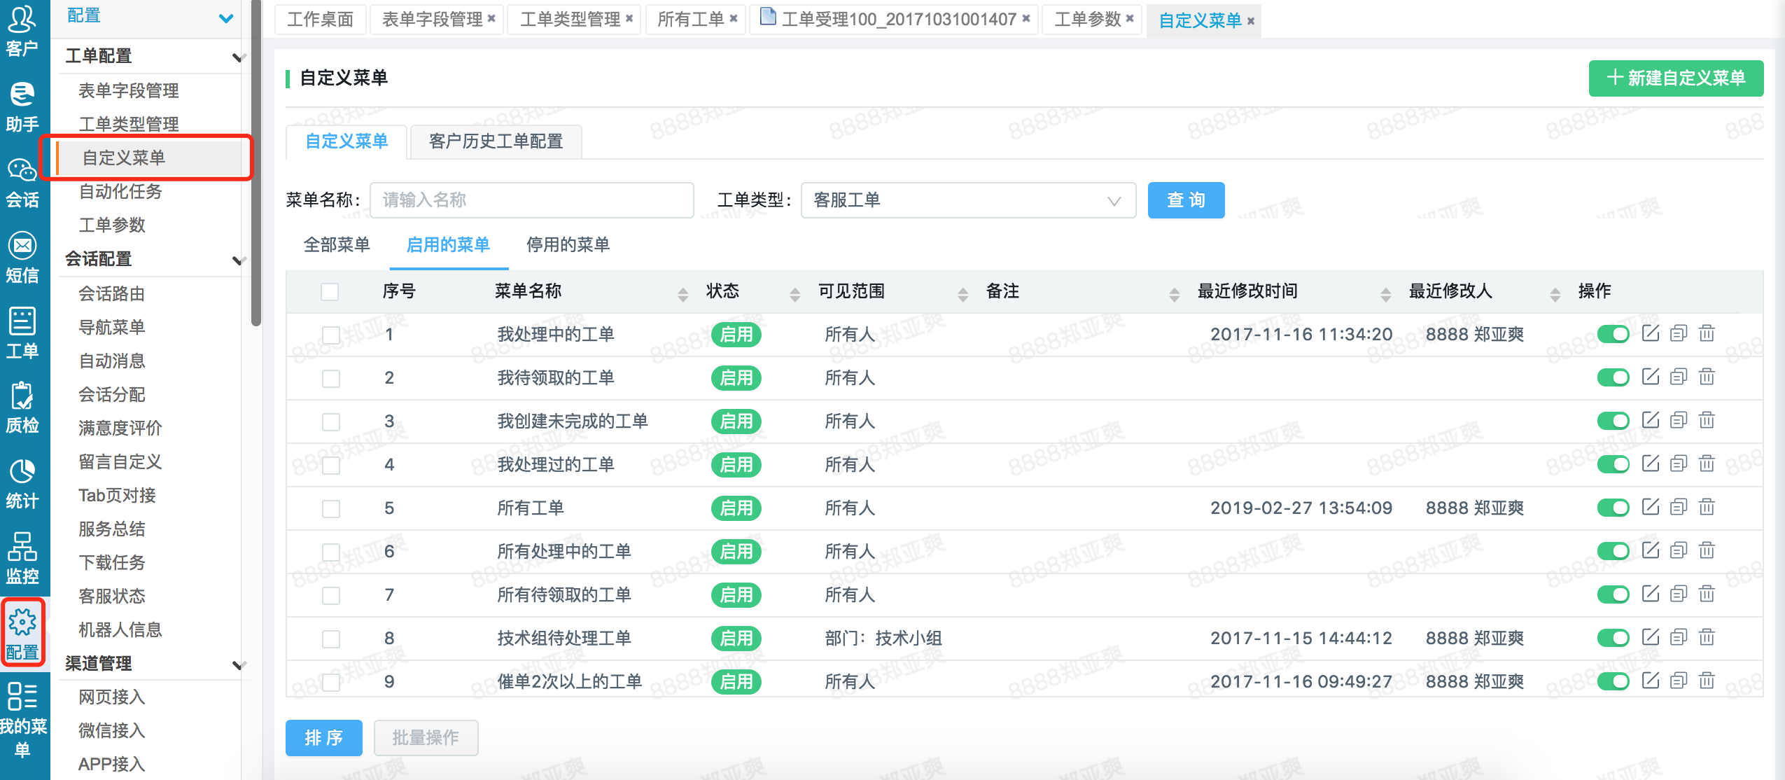This screenshot has width=1785, height=780.
Task: Delete the 技术组待处理工单 menu row
Action: pos(1707,637)
